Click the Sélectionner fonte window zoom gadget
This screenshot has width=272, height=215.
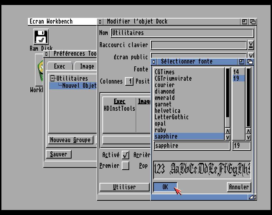click(242, 62)
